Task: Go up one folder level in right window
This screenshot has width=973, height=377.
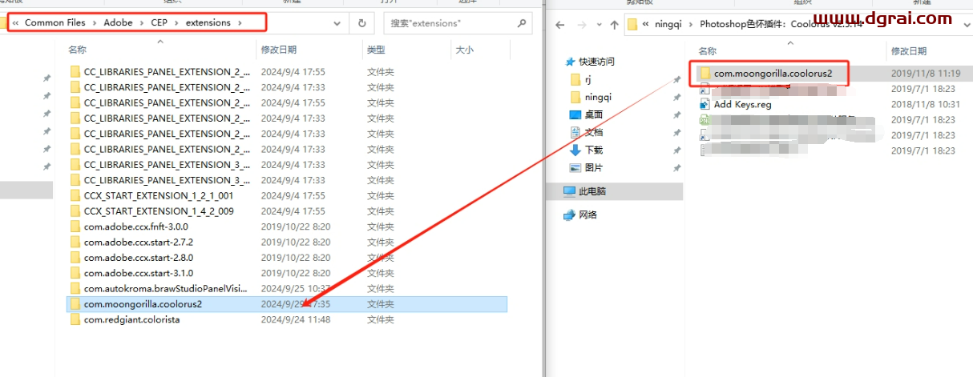Action: [615, 24]
